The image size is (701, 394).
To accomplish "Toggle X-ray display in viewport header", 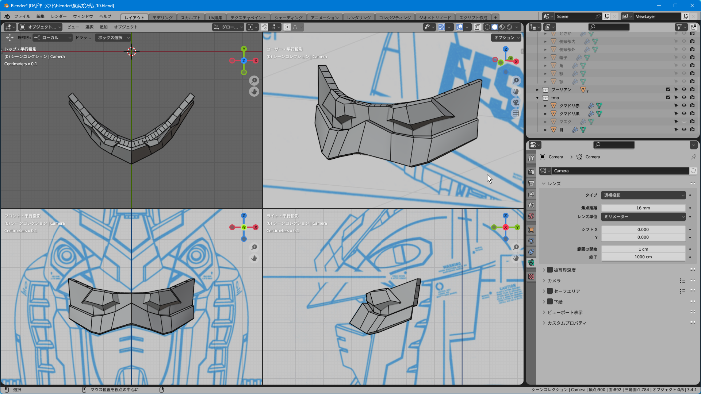I will (477, 27).
